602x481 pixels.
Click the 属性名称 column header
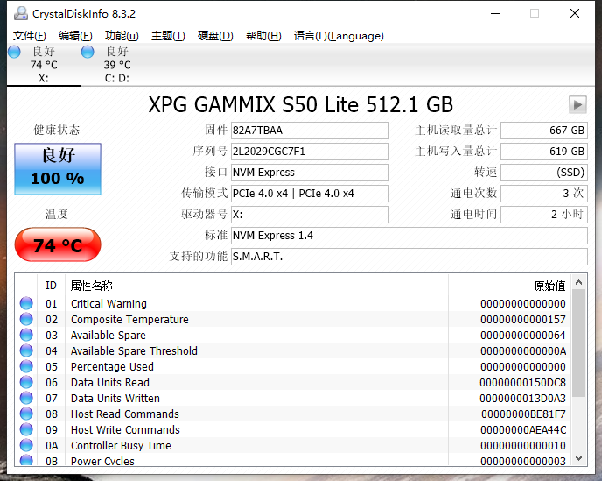point(256,286)
